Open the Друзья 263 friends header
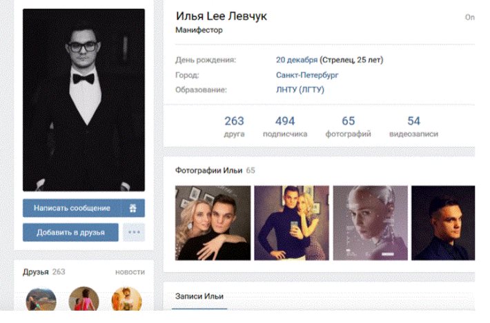This screenshot has height=323, width=490. pos(44,272)
